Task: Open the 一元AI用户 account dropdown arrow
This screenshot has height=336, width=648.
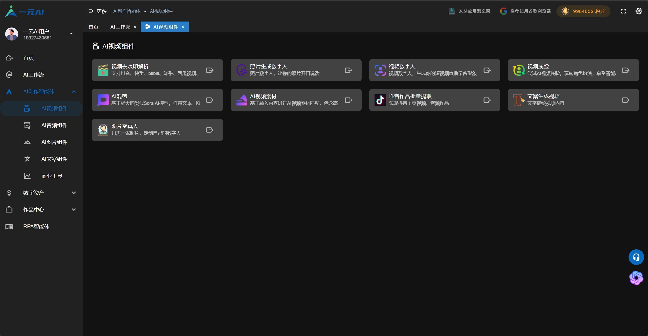Action: point(71,34)
